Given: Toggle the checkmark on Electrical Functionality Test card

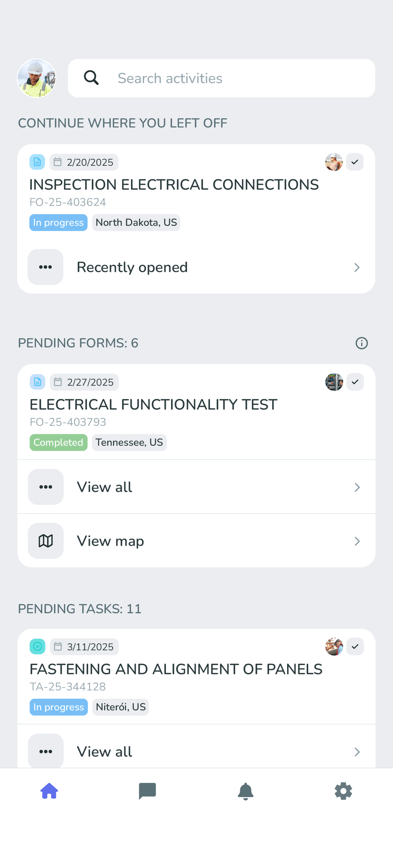Looking at the screenshot, I should pos(354,382).
